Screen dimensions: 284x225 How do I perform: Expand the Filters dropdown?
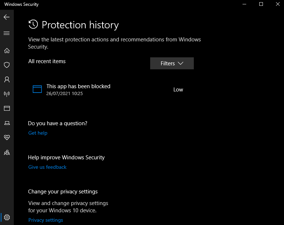click(172, 64)
